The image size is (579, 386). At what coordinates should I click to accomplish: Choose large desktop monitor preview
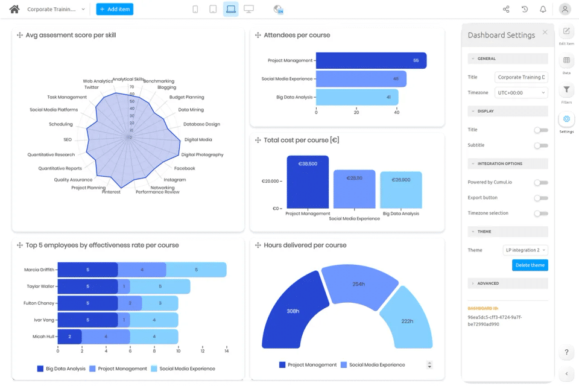click(x=249, y=9)
